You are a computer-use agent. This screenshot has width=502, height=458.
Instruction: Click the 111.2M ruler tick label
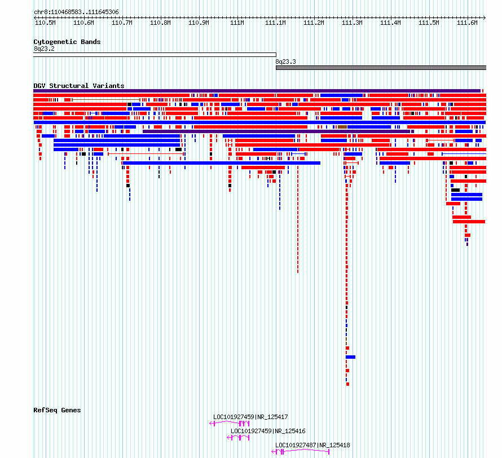pos(314,23)
